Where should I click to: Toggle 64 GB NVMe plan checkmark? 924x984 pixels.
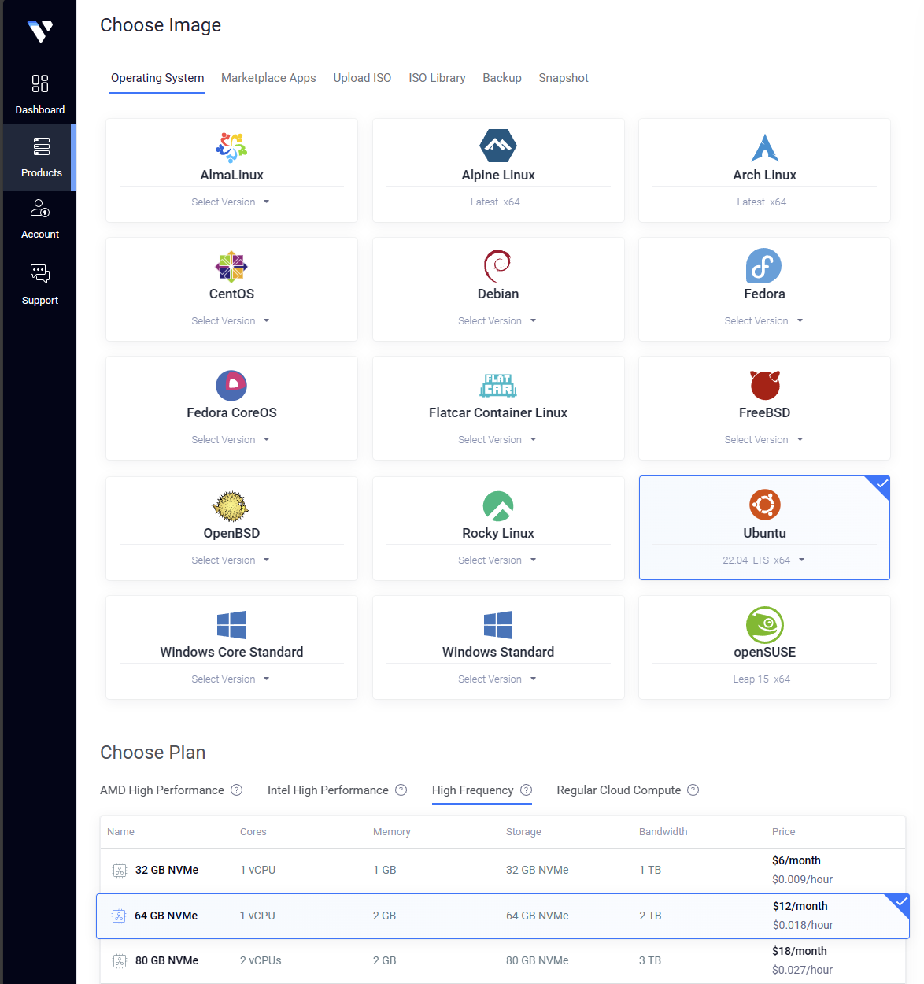tap(900, 902)
